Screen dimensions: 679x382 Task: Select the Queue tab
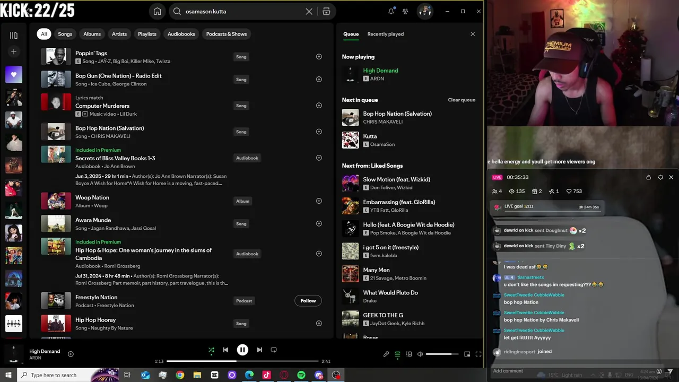click(x=351, y=34)
